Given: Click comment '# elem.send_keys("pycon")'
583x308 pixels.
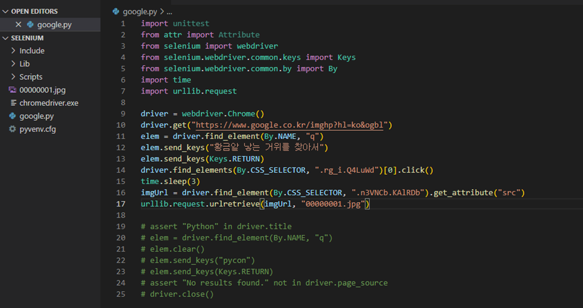Looking at the screenshot, I should click(x=198, y=260).
